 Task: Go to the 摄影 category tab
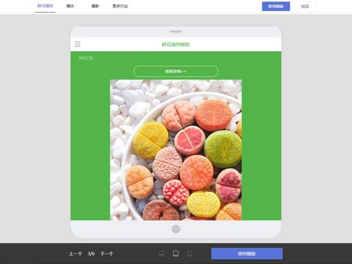pos(95,6)
